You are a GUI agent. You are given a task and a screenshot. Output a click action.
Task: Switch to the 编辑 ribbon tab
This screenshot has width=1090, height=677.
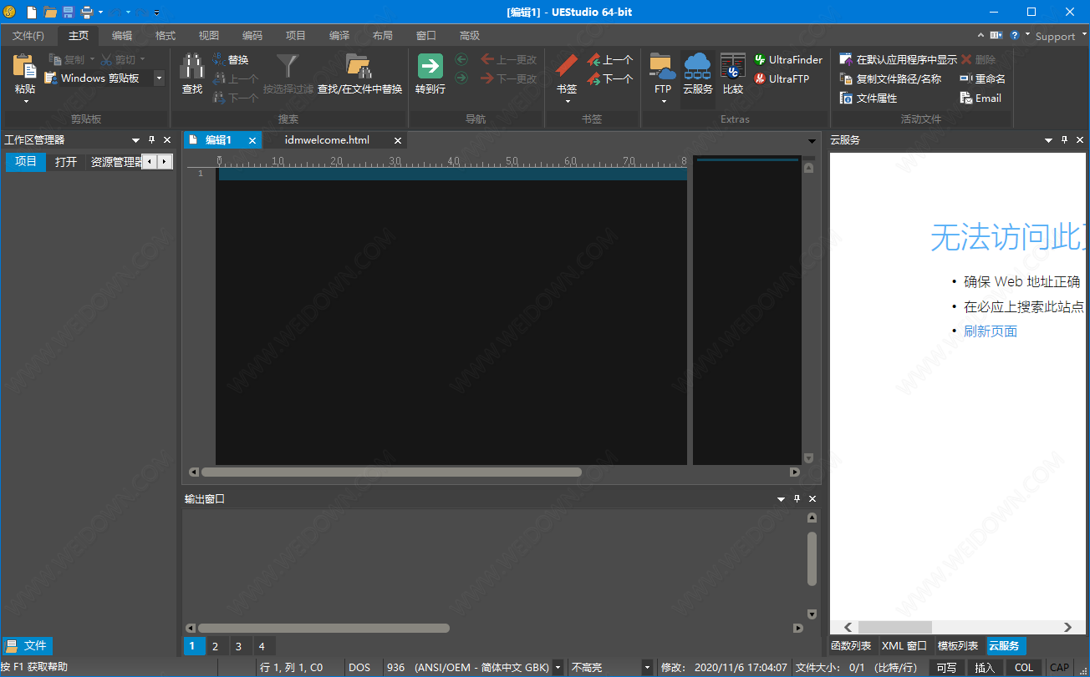tap(122, 35)
